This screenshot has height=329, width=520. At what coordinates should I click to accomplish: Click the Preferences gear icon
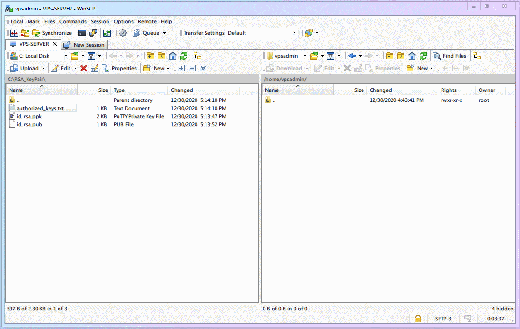(123, 33)
